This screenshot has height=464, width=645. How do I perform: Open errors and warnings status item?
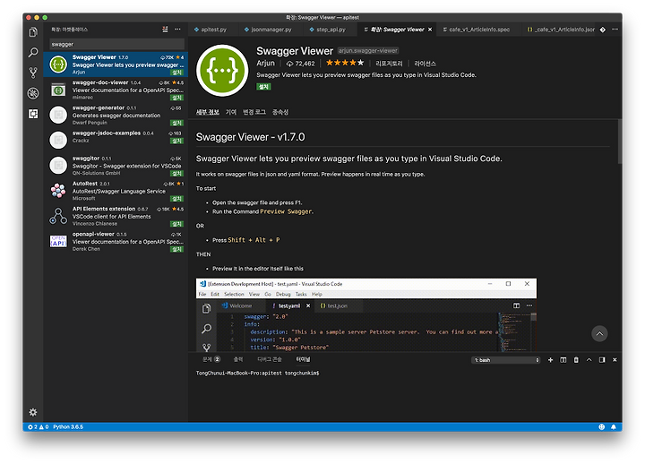coord(39,427)
